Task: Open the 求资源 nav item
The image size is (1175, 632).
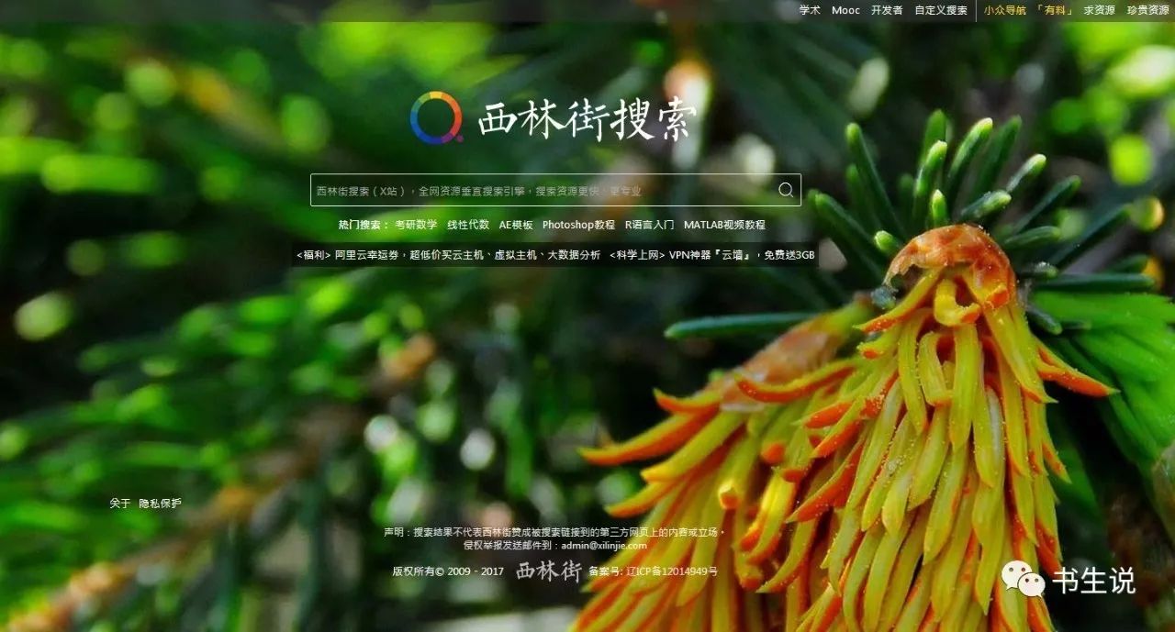Action: click(1099, 10)
